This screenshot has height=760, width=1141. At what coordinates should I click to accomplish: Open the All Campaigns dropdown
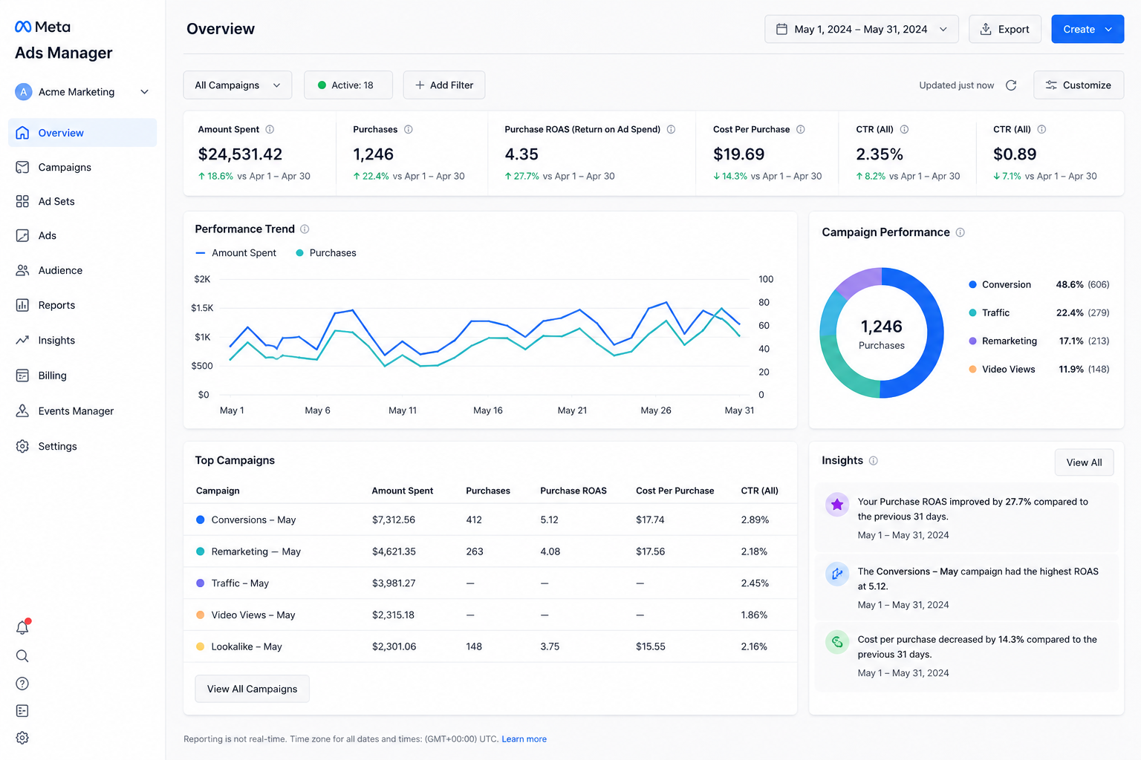(238, 85)
